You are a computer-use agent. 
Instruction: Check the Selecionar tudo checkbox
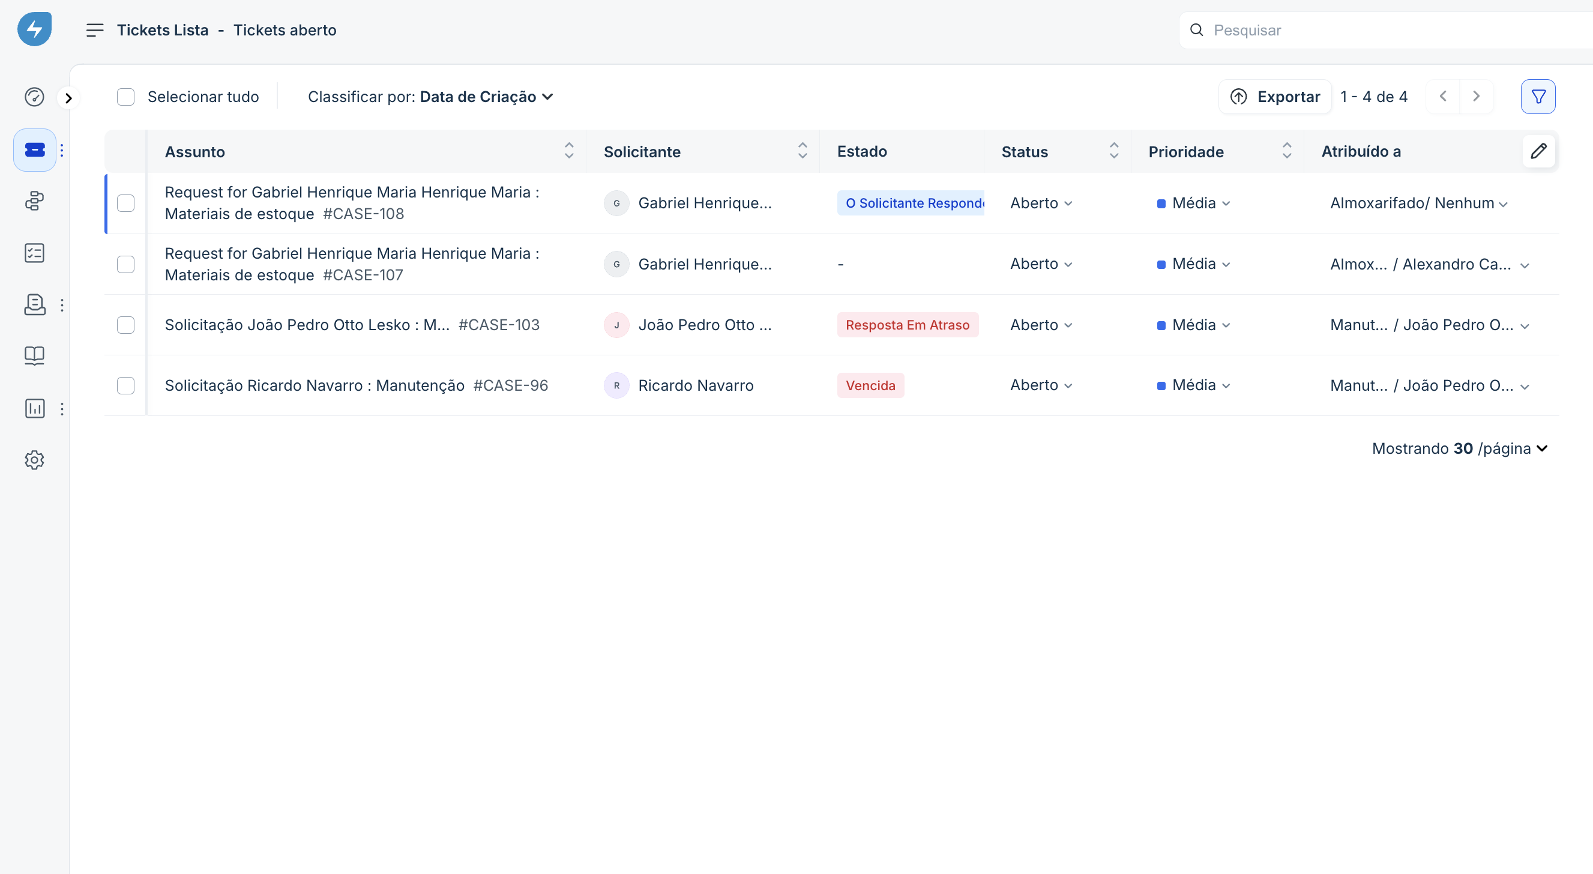125,97
